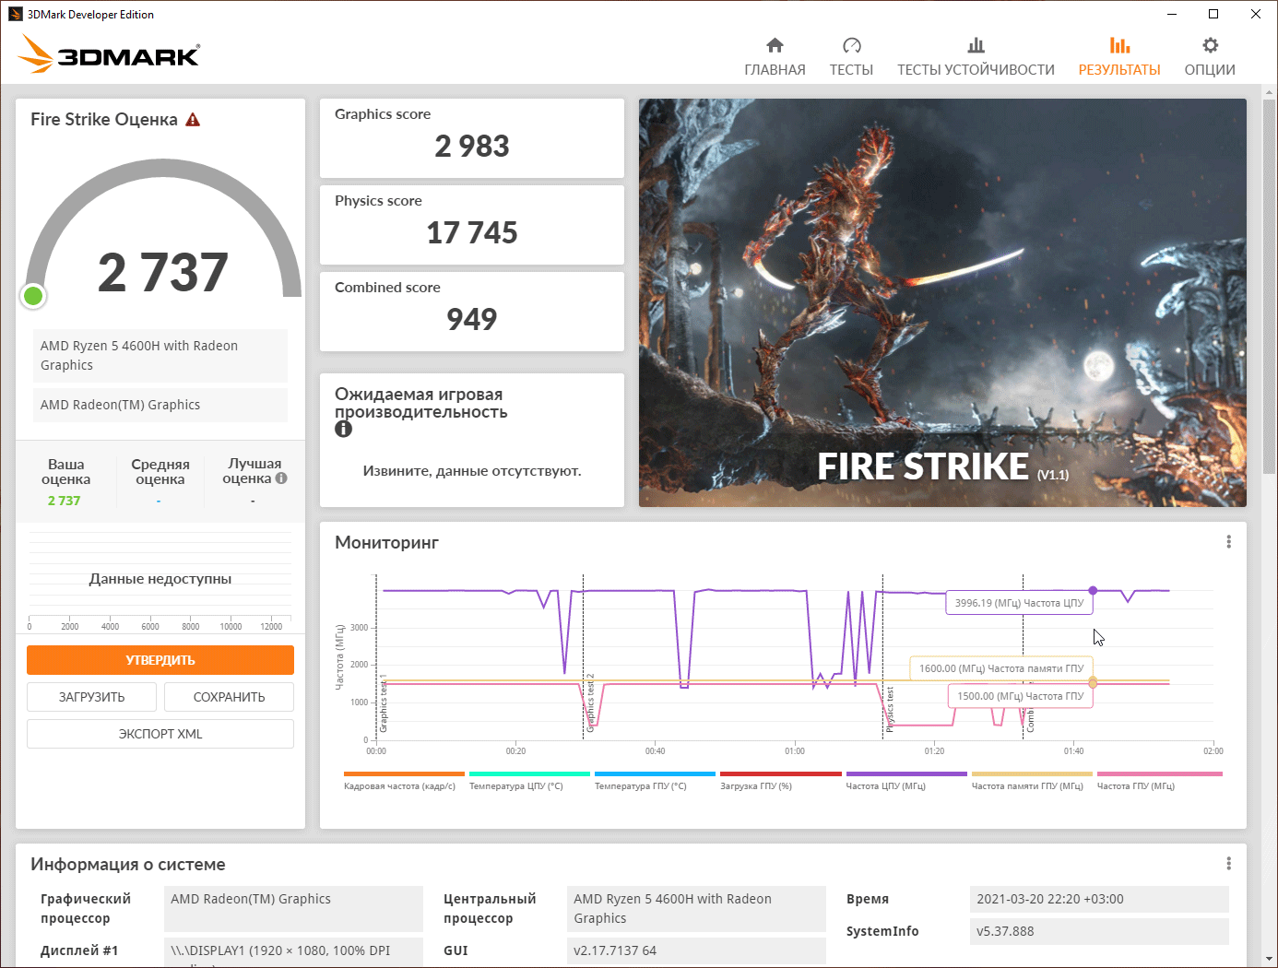Click the SystemInfo version v5.37.888

pyautogui.click(x=1099, y=931)
